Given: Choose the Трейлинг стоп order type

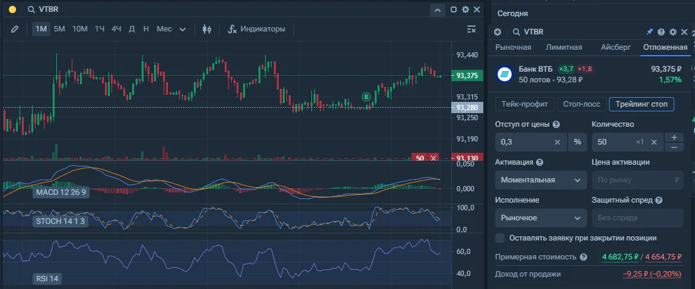Looking at the screenshot, I should (x=642, y=104).
